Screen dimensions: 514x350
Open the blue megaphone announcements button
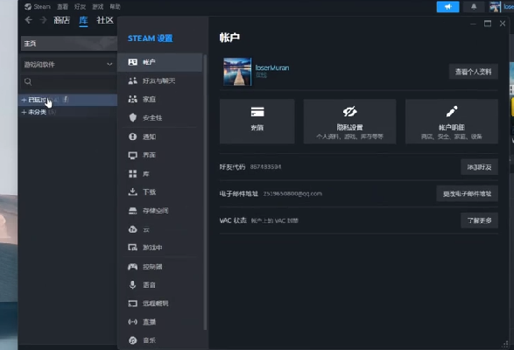447,7
